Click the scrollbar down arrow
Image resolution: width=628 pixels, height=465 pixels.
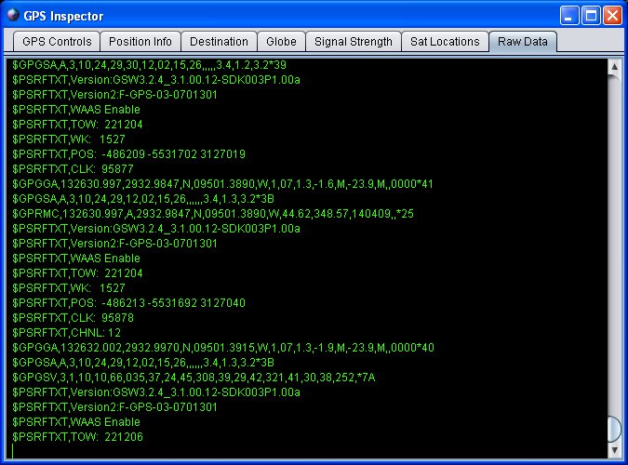[x=614, y=450]
